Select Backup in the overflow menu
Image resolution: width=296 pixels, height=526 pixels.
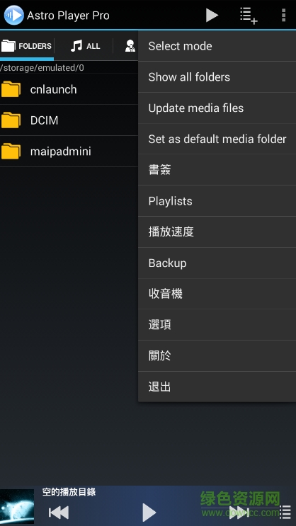(x=217, y=263)
